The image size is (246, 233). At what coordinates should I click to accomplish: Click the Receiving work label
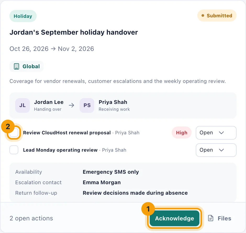click(114, 109)
